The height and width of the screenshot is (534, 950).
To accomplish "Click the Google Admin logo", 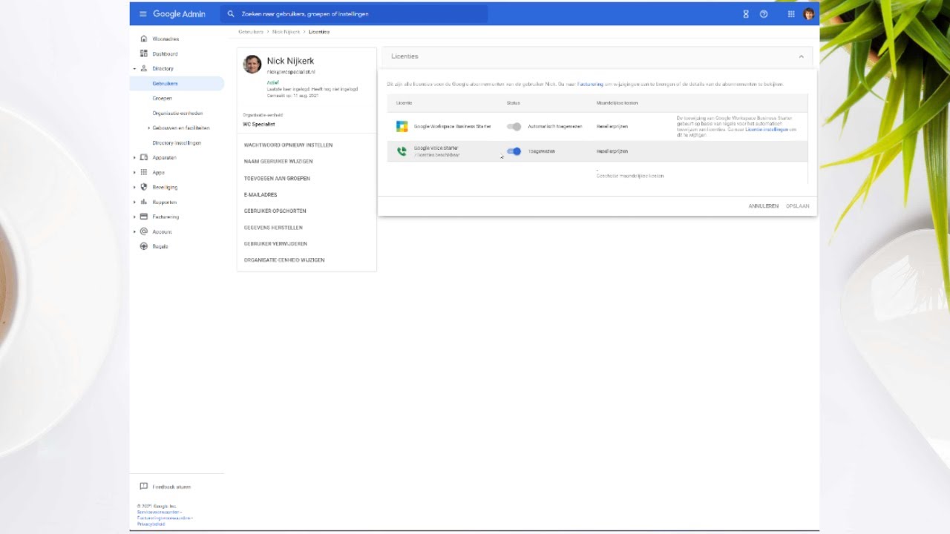I will [179, 14].
